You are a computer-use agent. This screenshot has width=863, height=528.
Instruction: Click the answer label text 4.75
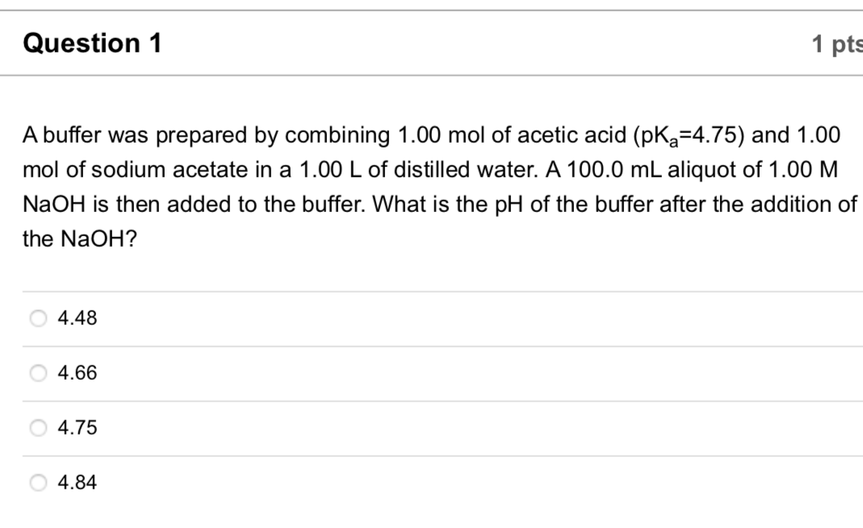click(x=76, y=427)
